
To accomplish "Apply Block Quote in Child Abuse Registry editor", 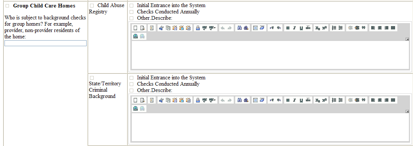I will (x=363, y=28).
